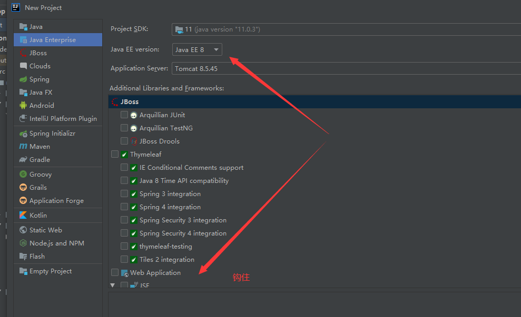This screenshot has height=317, width=521.
Task: Tick the Thymeleaf checkbox
Action: click(x=115, y=154)
